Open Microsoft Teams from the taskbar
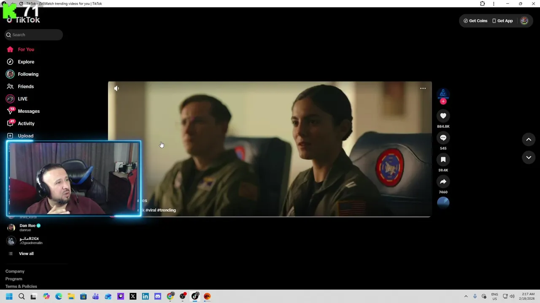This screenshot has width=540, height=303. tap(96, 296)
